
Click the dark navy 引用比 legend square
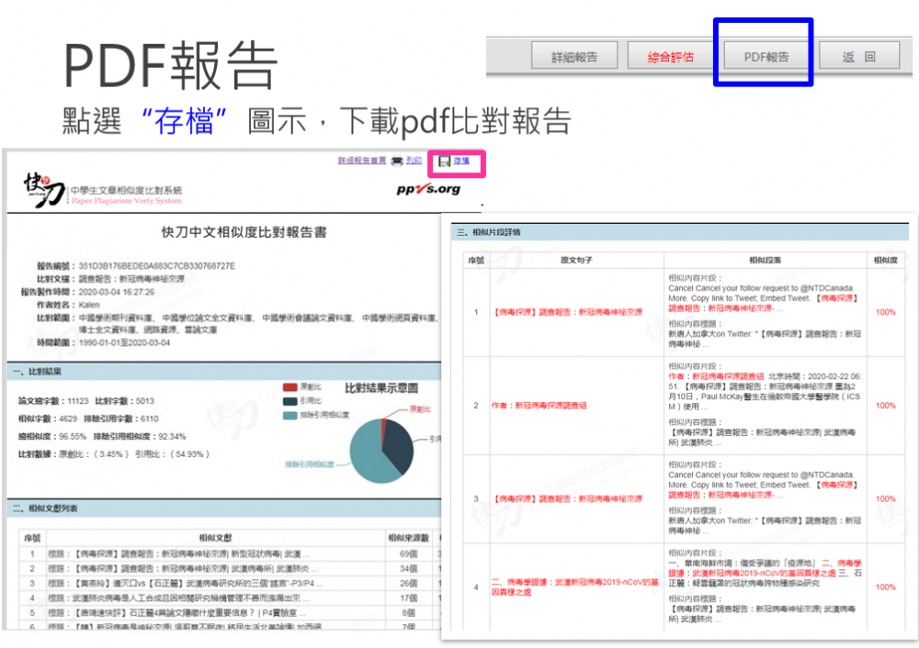[289, 401]
